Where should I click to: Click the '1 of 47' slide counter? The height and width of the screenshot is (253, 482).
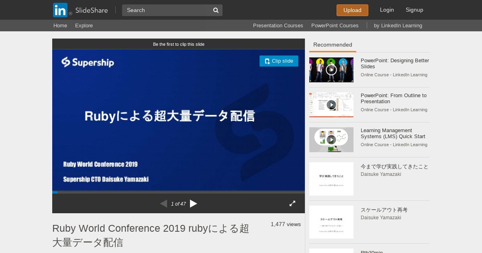pos(178,204)
